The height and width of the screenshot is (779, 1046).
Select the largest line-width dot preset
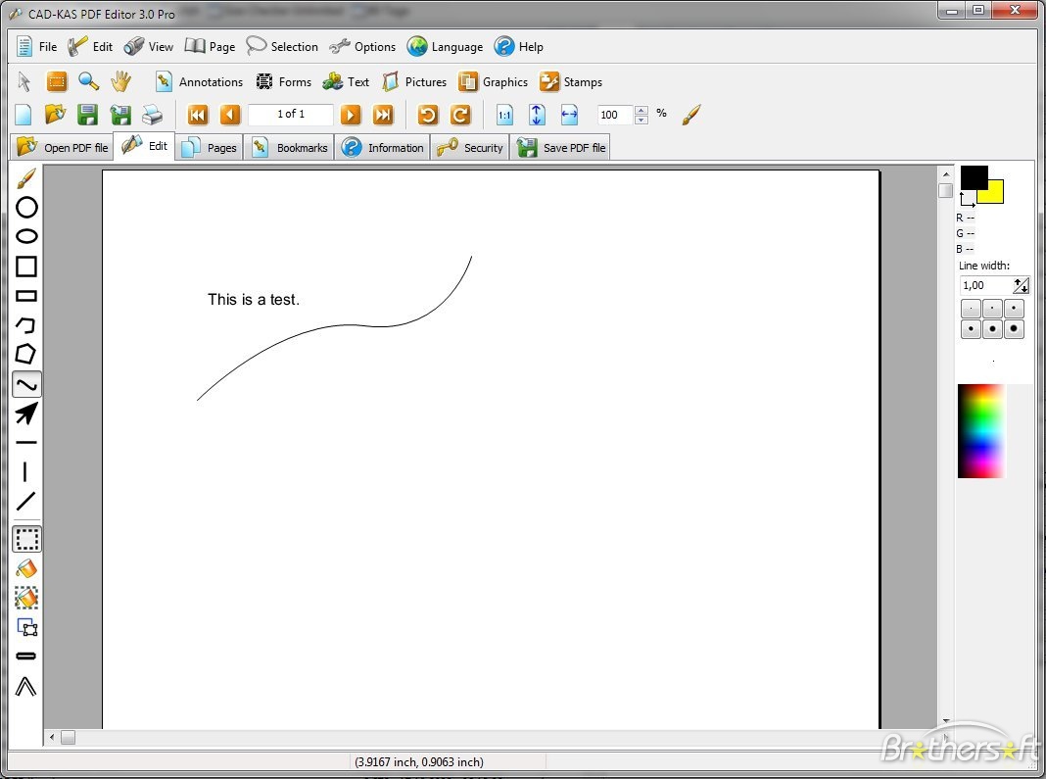(1015, 329)
